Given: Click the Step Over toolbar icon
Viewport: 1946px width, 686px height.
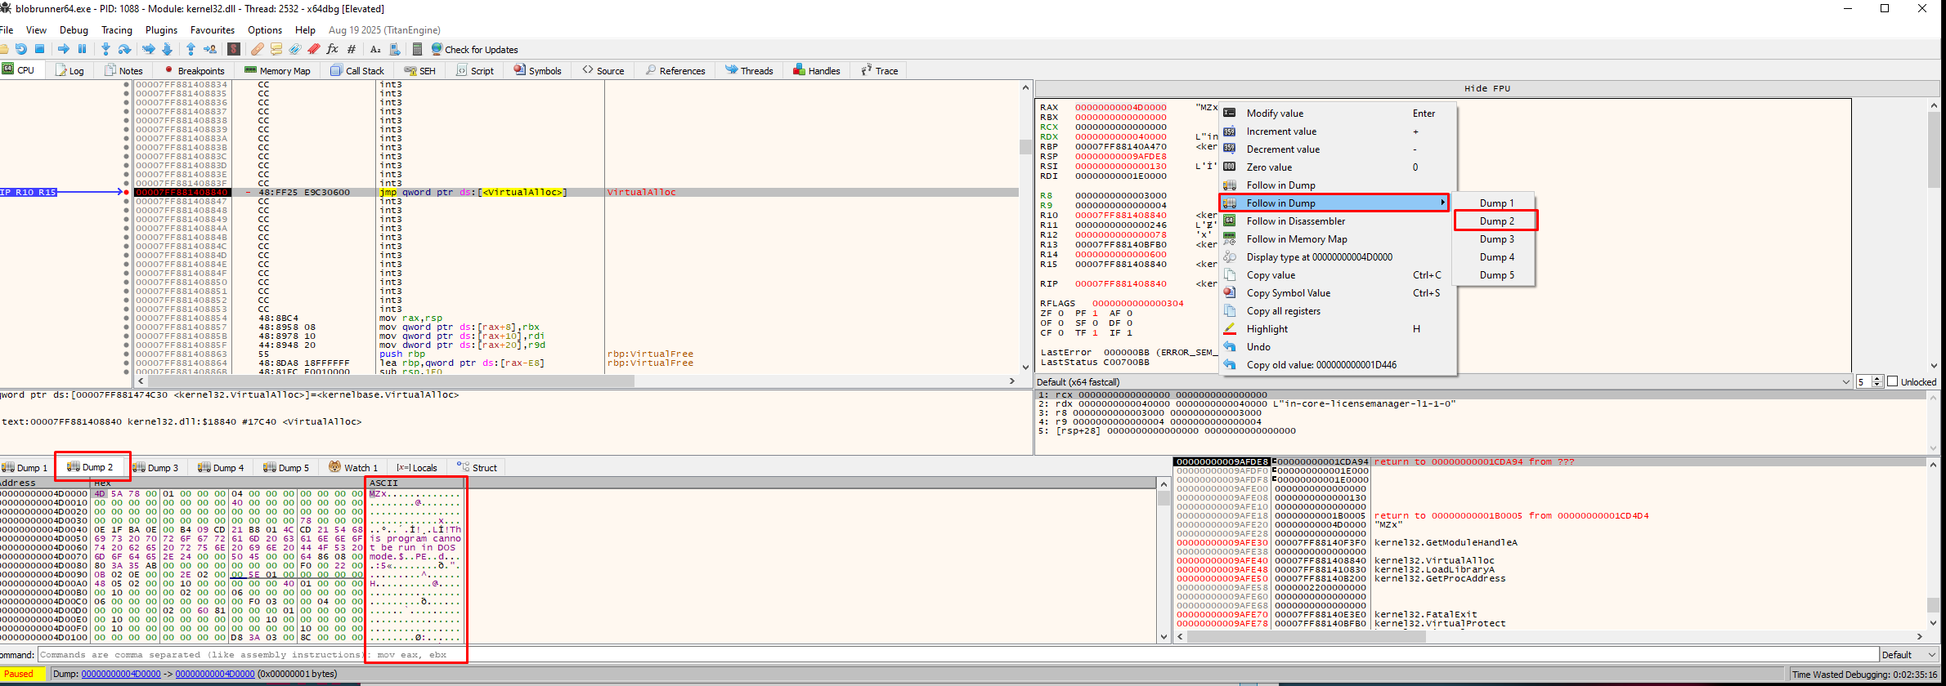Looking at the screenshot, I should [124, 49].
